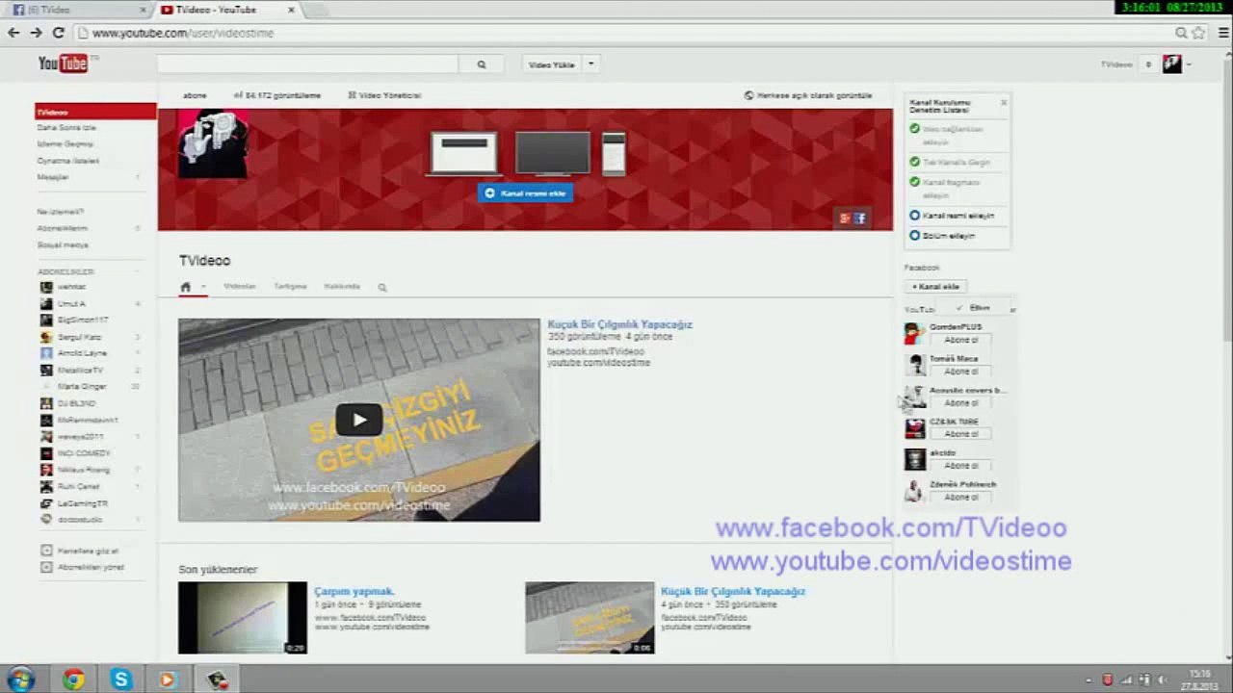Subscribe to Tomáš Maca with Abone ol
This screenshot has height=693, width=1233.
tap(961, 372)
